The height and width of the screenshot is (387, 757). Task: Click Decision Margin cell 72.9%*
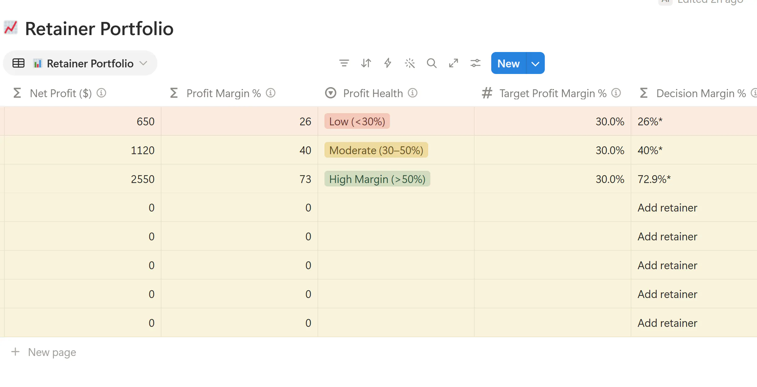click(694, 179)
